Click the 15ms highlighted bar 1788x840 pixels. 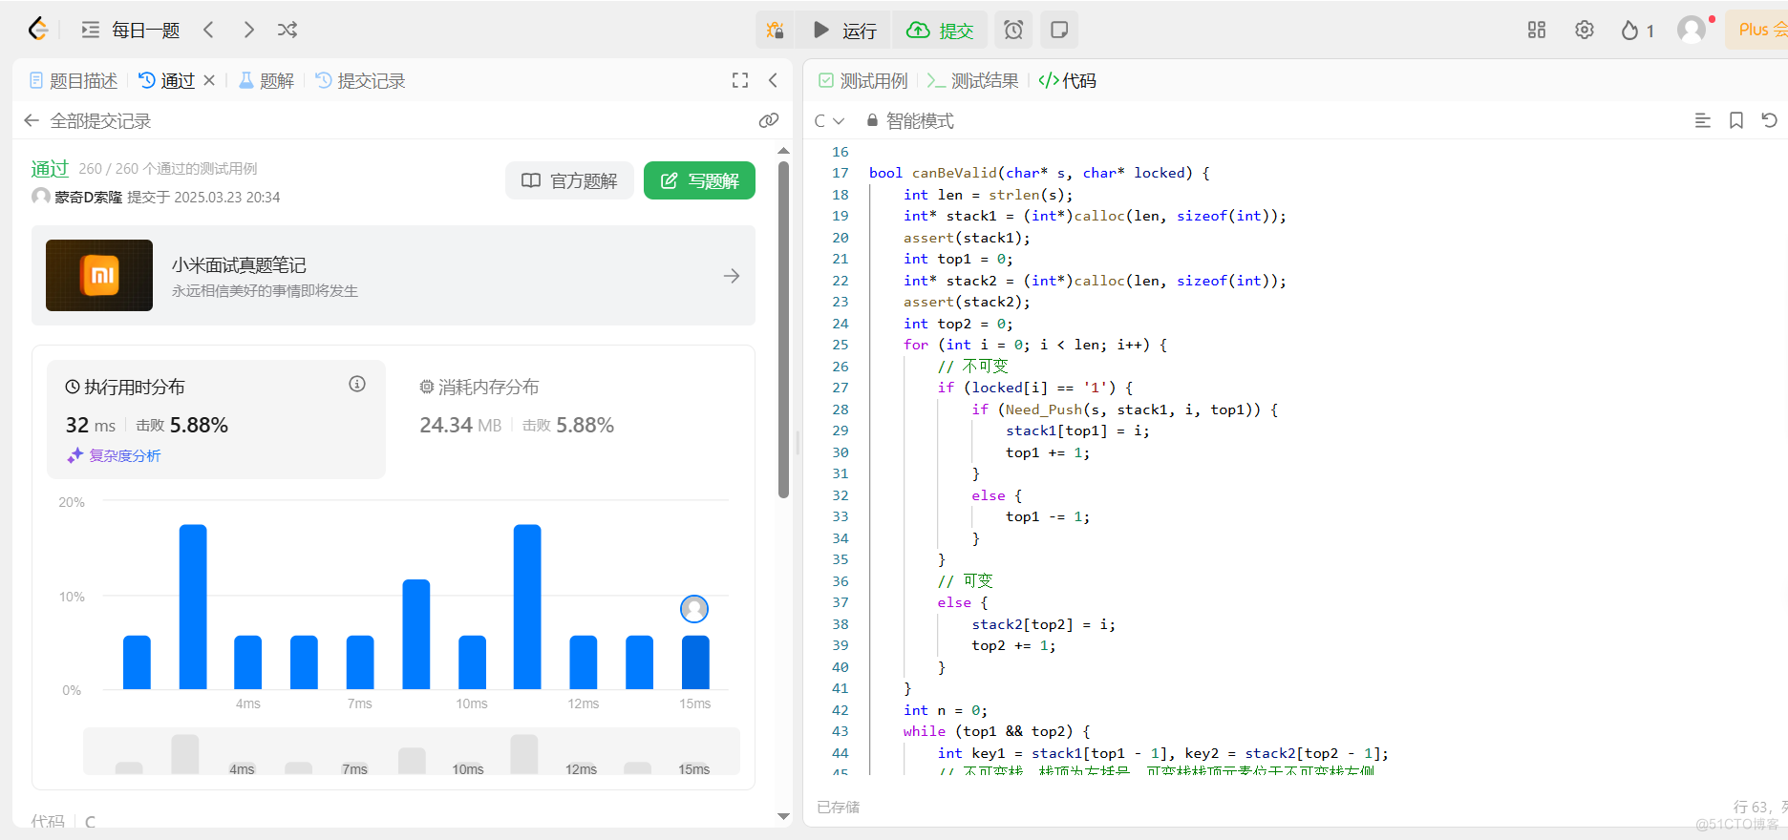pyautogui.click(x=695, y=662)
